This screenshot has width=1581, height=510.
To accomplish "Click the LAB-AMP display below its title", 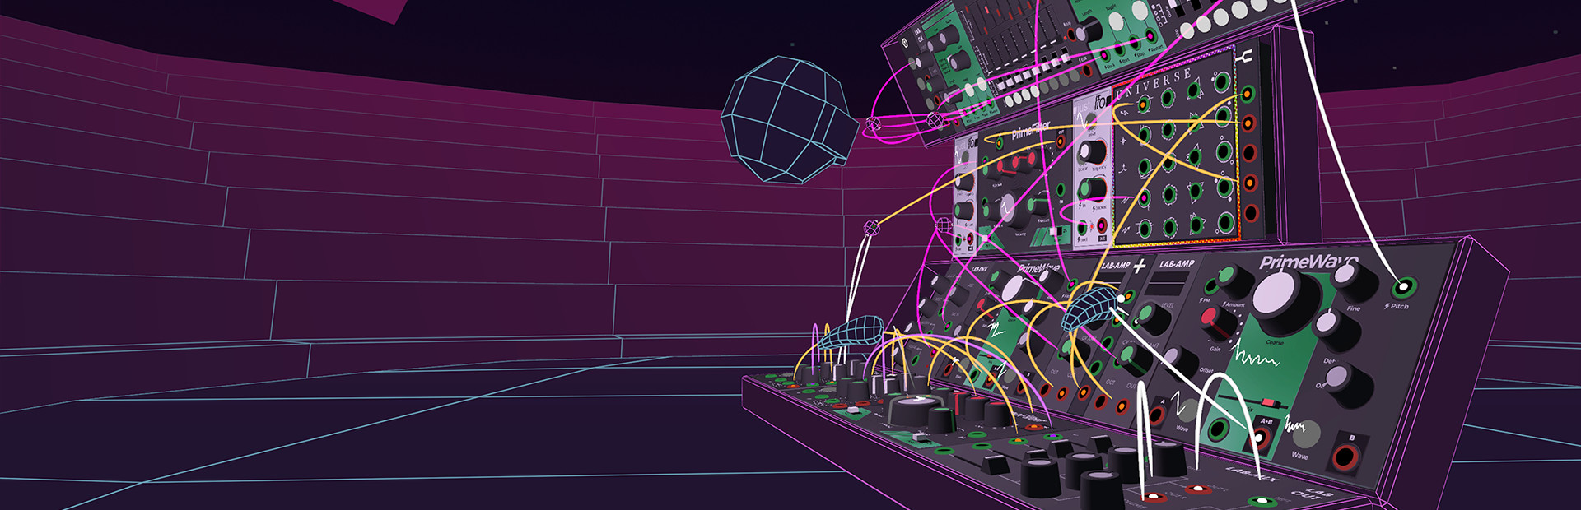I will [1168, 285].
